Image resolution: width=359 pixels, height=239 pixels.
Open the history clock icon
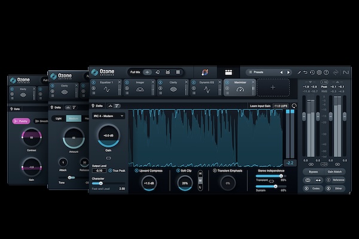point(312,72)
